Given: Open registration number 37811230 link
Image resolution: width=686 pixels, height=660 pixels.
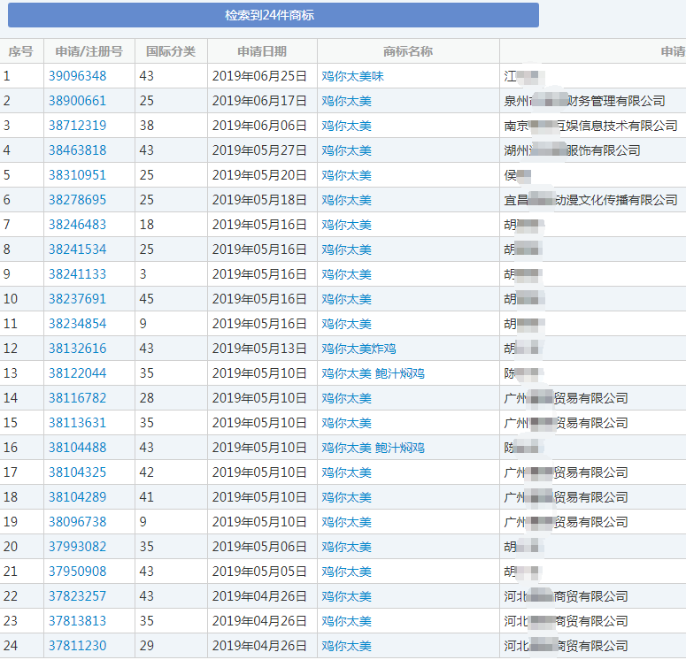Looking at the screenshot, I should point(77,646).
